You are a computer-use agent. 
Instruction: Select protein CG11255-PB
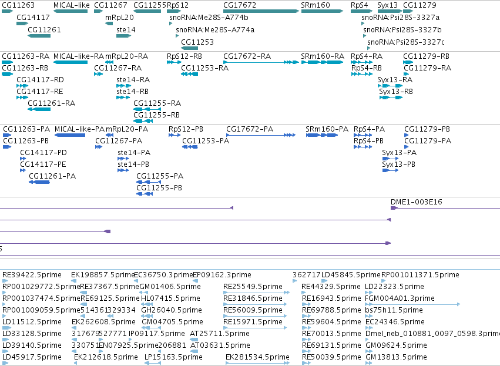coord(159,188)
